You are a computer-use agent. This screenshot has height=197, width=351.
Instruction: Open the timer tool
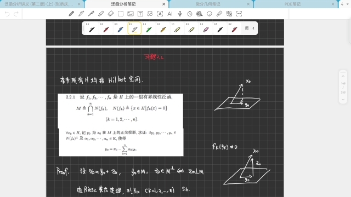point(190,14)
